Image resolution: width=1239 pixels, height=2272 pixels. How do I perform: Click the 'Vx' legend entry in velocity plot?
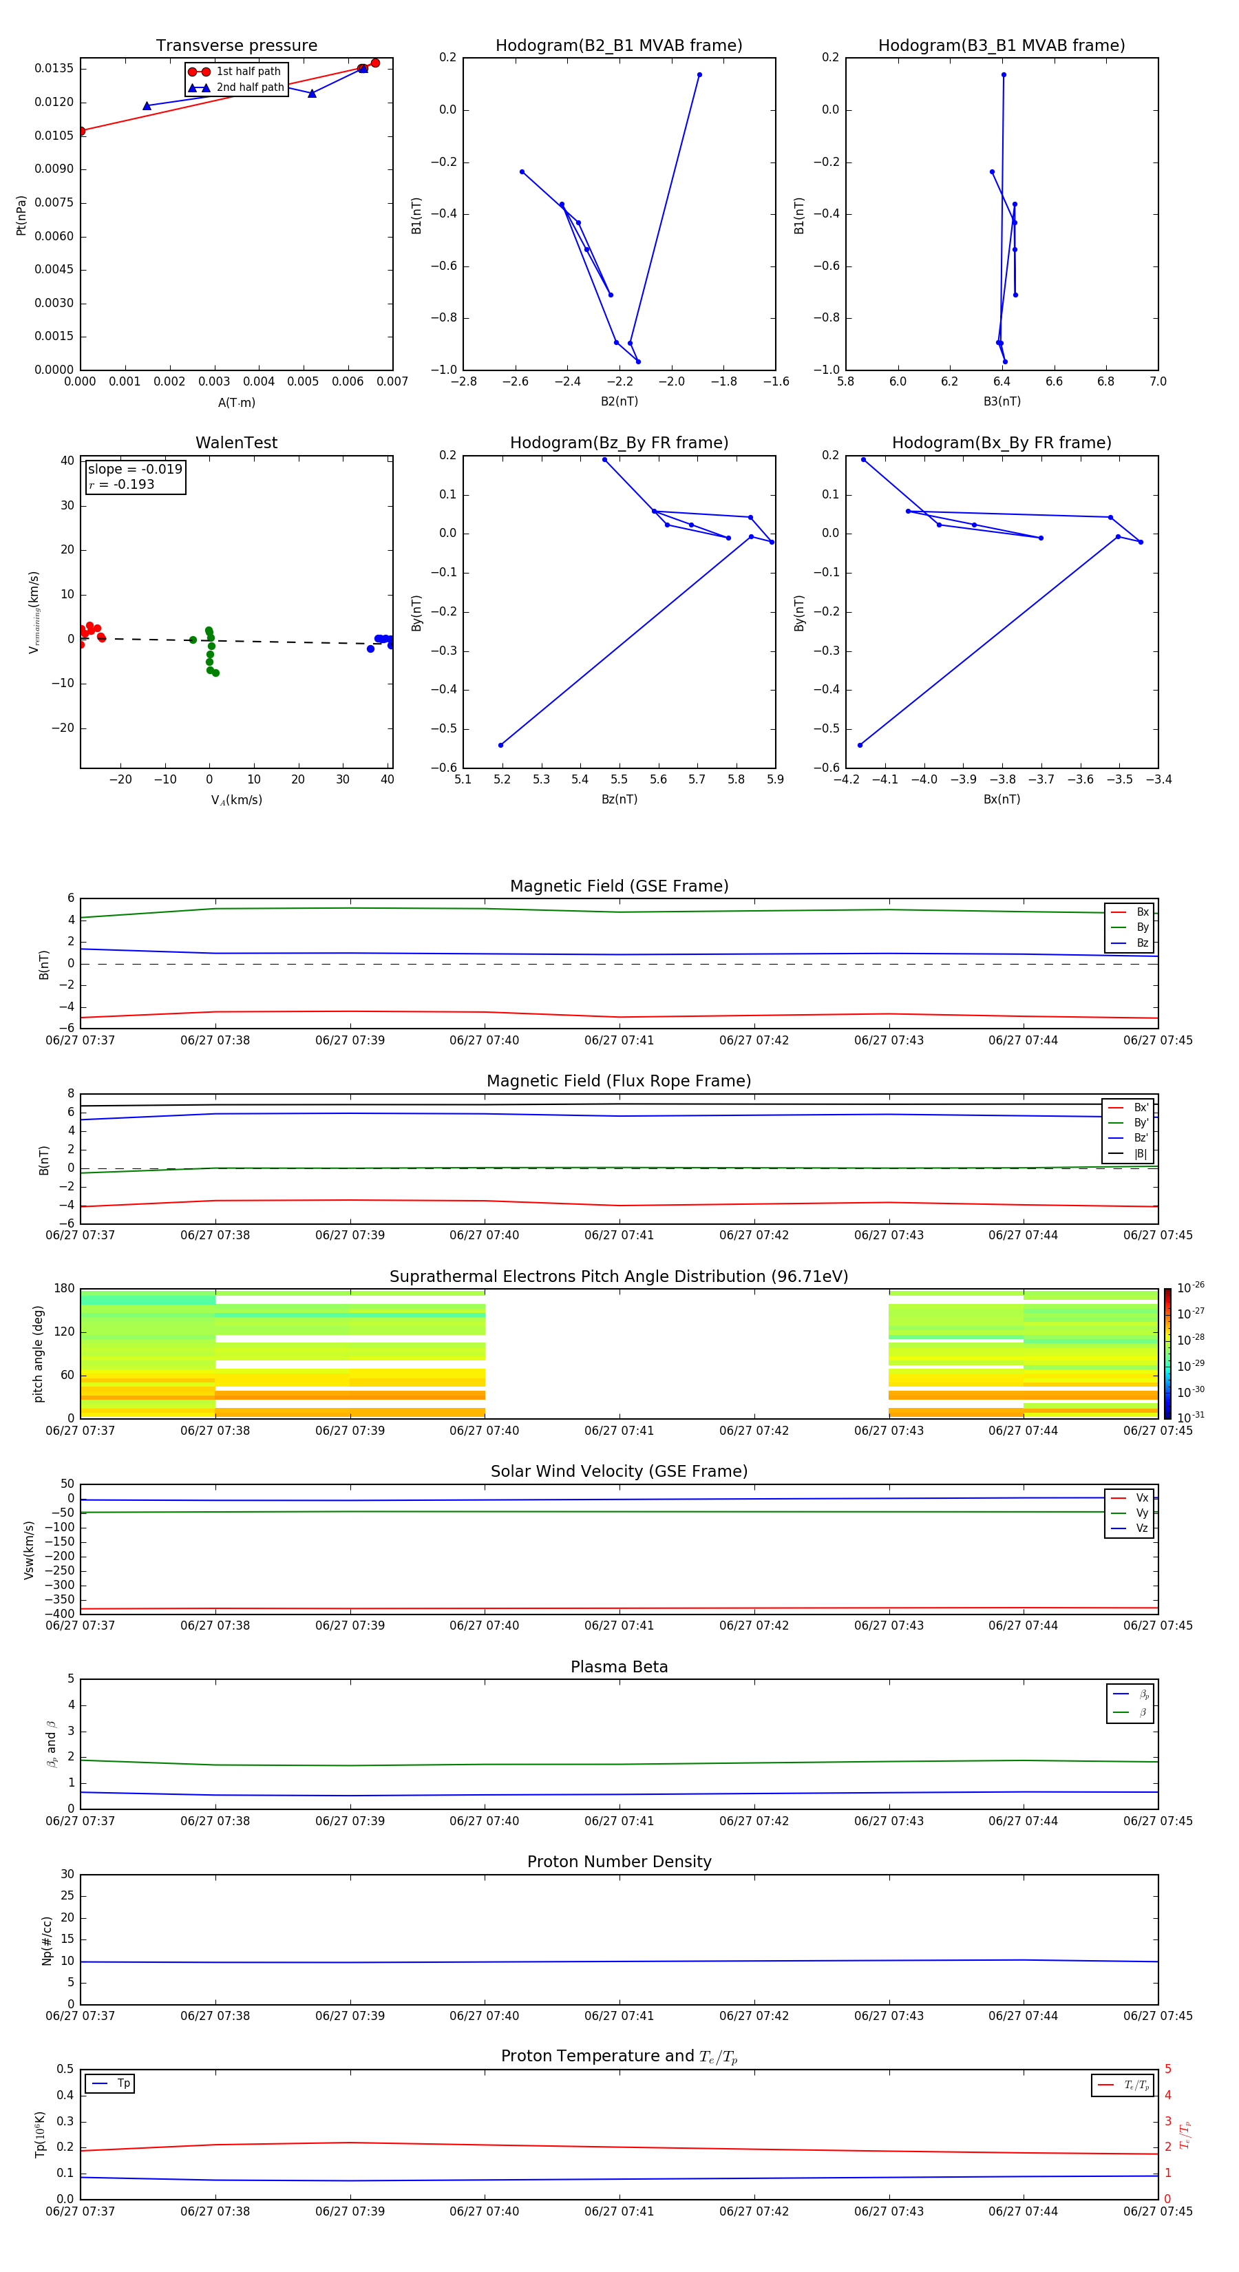click(1130, 1499)
